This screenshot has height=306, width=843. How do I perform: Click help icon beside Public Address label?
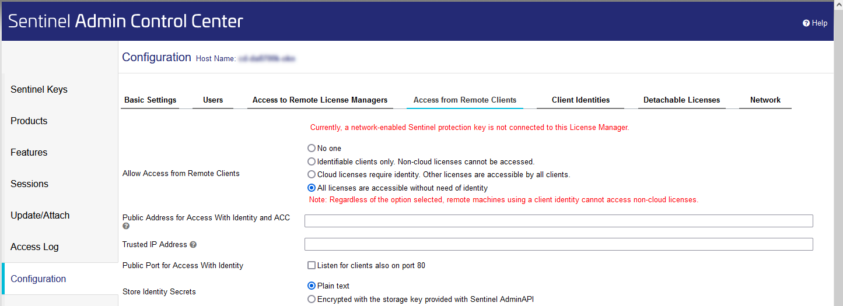[x=126, y=226]
